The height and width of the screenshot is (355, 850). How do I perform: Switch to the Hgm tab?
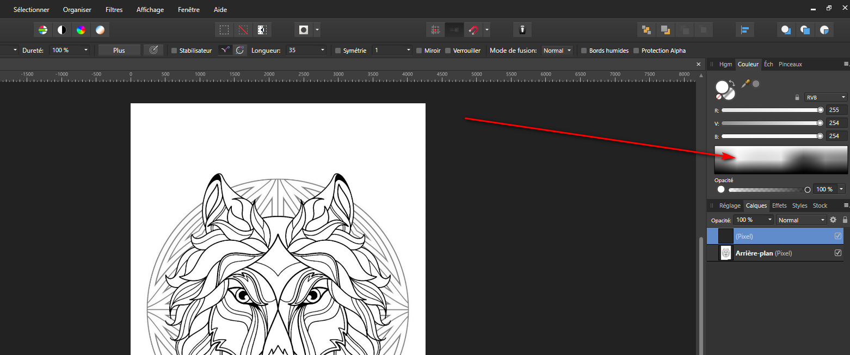tap(726, 64)
